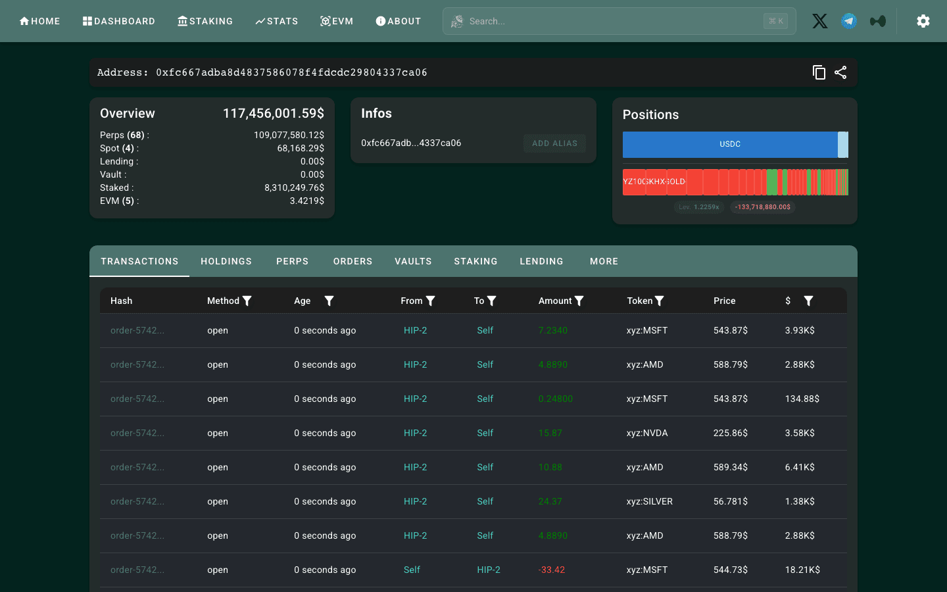
Task: Switch to the Perps tab
Action: click(x=293, y=261)
